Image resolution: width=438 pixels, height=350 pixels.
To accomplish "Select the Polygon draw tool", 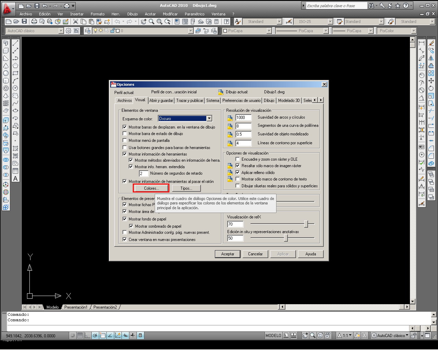I will point(15,66).
